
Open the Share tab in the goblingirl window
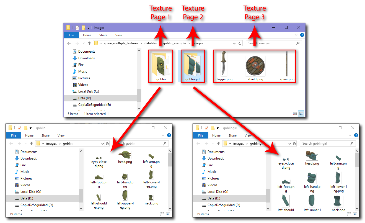pos(233,135)
